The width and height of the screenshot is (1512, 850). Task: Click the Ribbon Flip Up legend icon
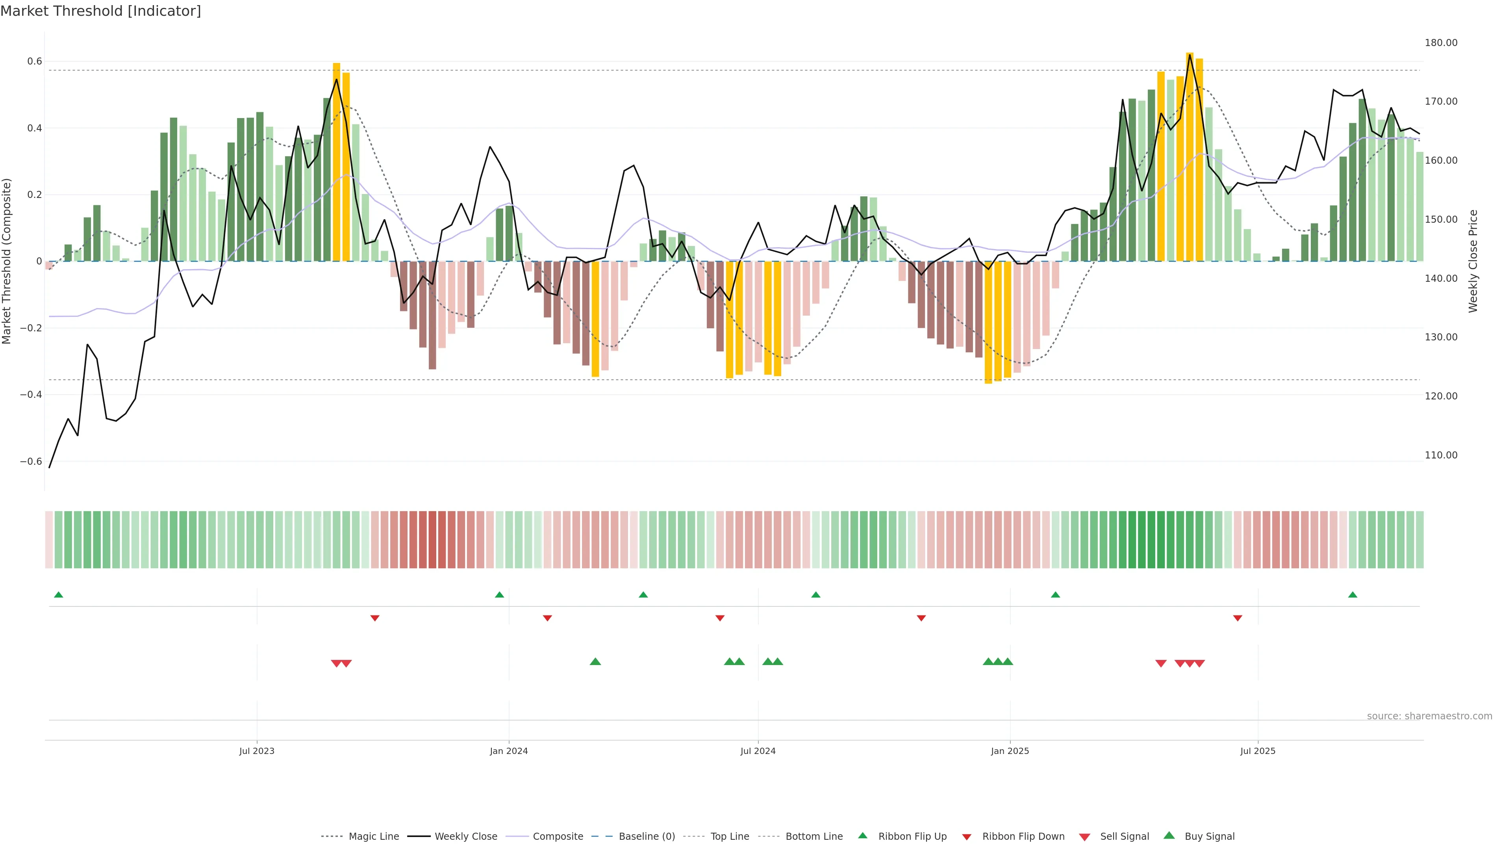tap(862, 835)
